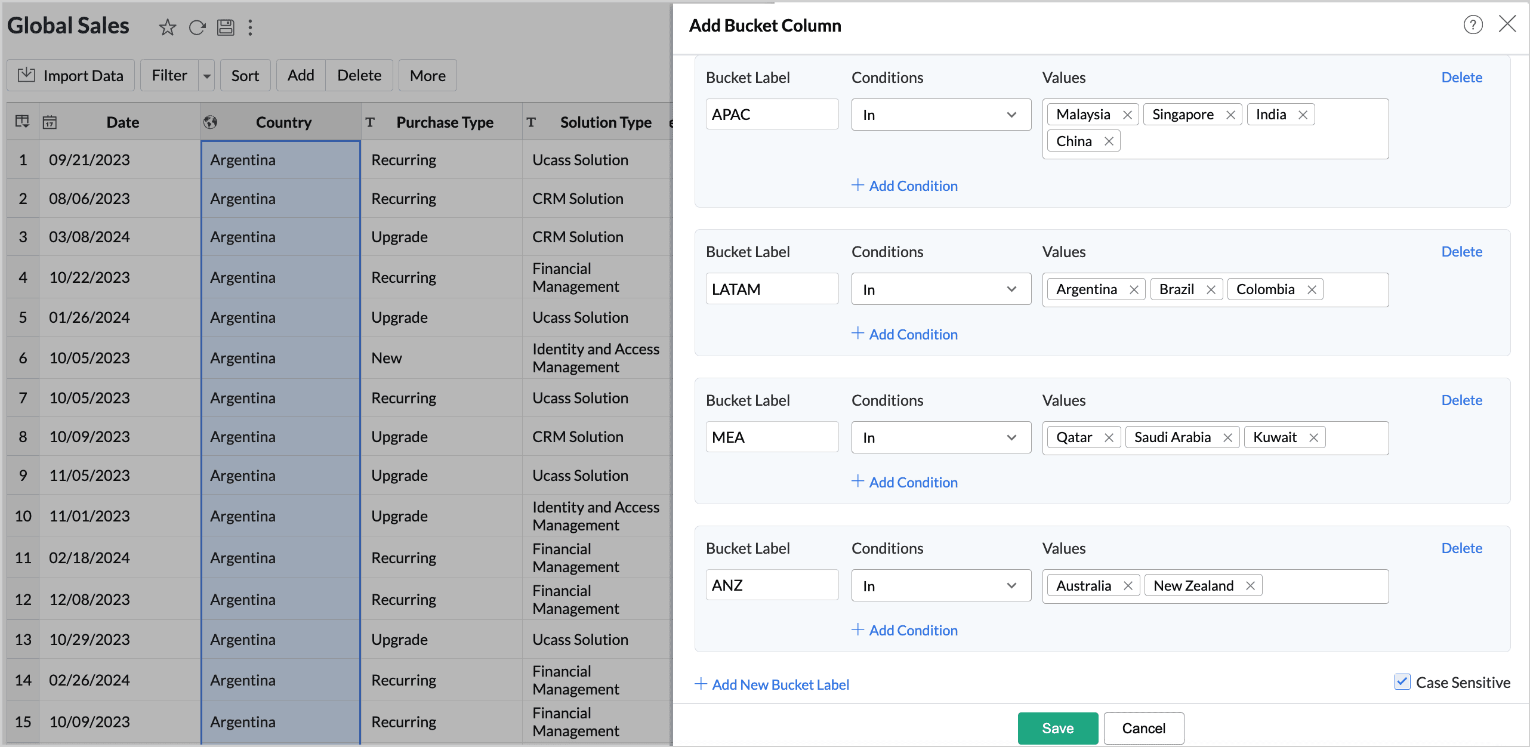Click the calendar icon of Date column
This screenshot has height=747, width=1530.
50,122
